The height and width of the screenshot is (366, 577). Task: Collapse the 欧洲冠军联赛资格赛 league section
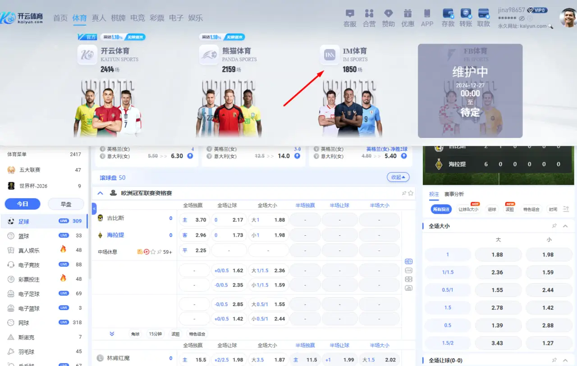[x=100, y=193]
